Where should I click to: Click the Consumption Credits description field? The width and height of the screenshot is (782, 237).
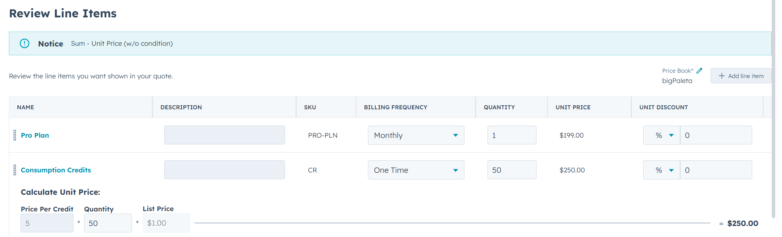pos(224,170)
